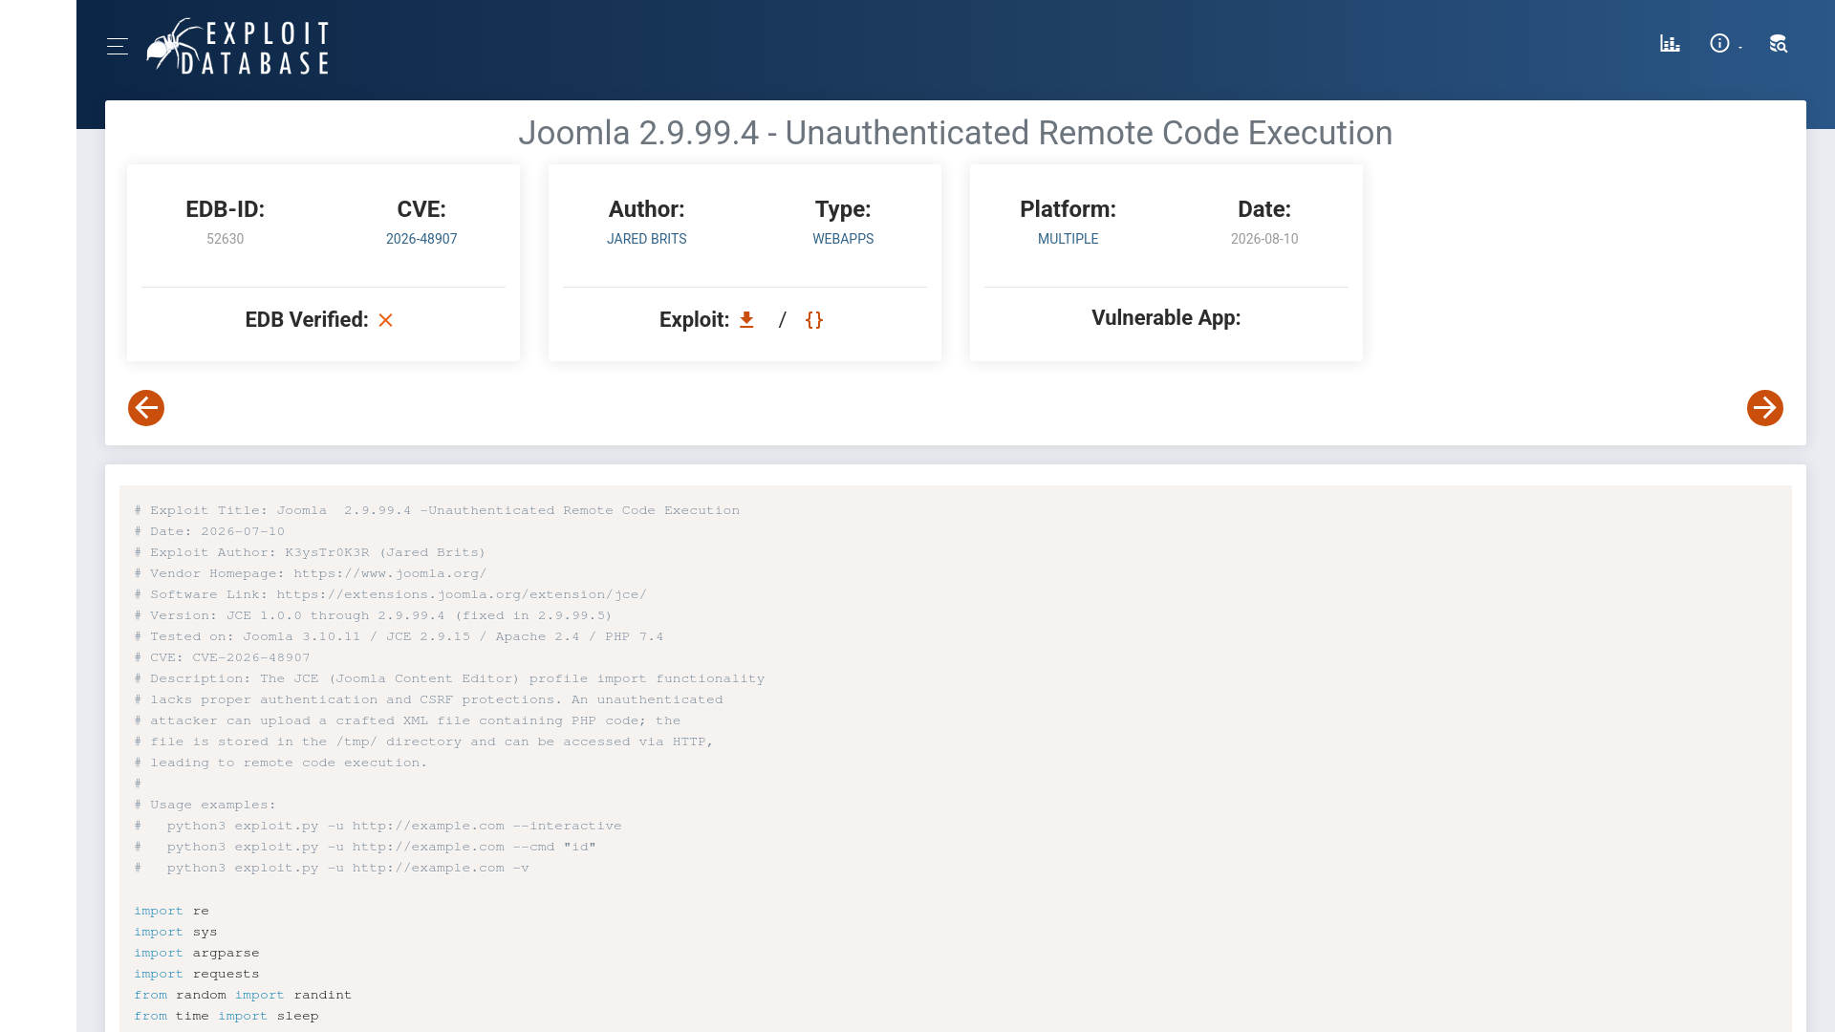Click the 'import sys' code line
The width and height of the screenshot is (1835, 1032).
(x=176, y=932)
